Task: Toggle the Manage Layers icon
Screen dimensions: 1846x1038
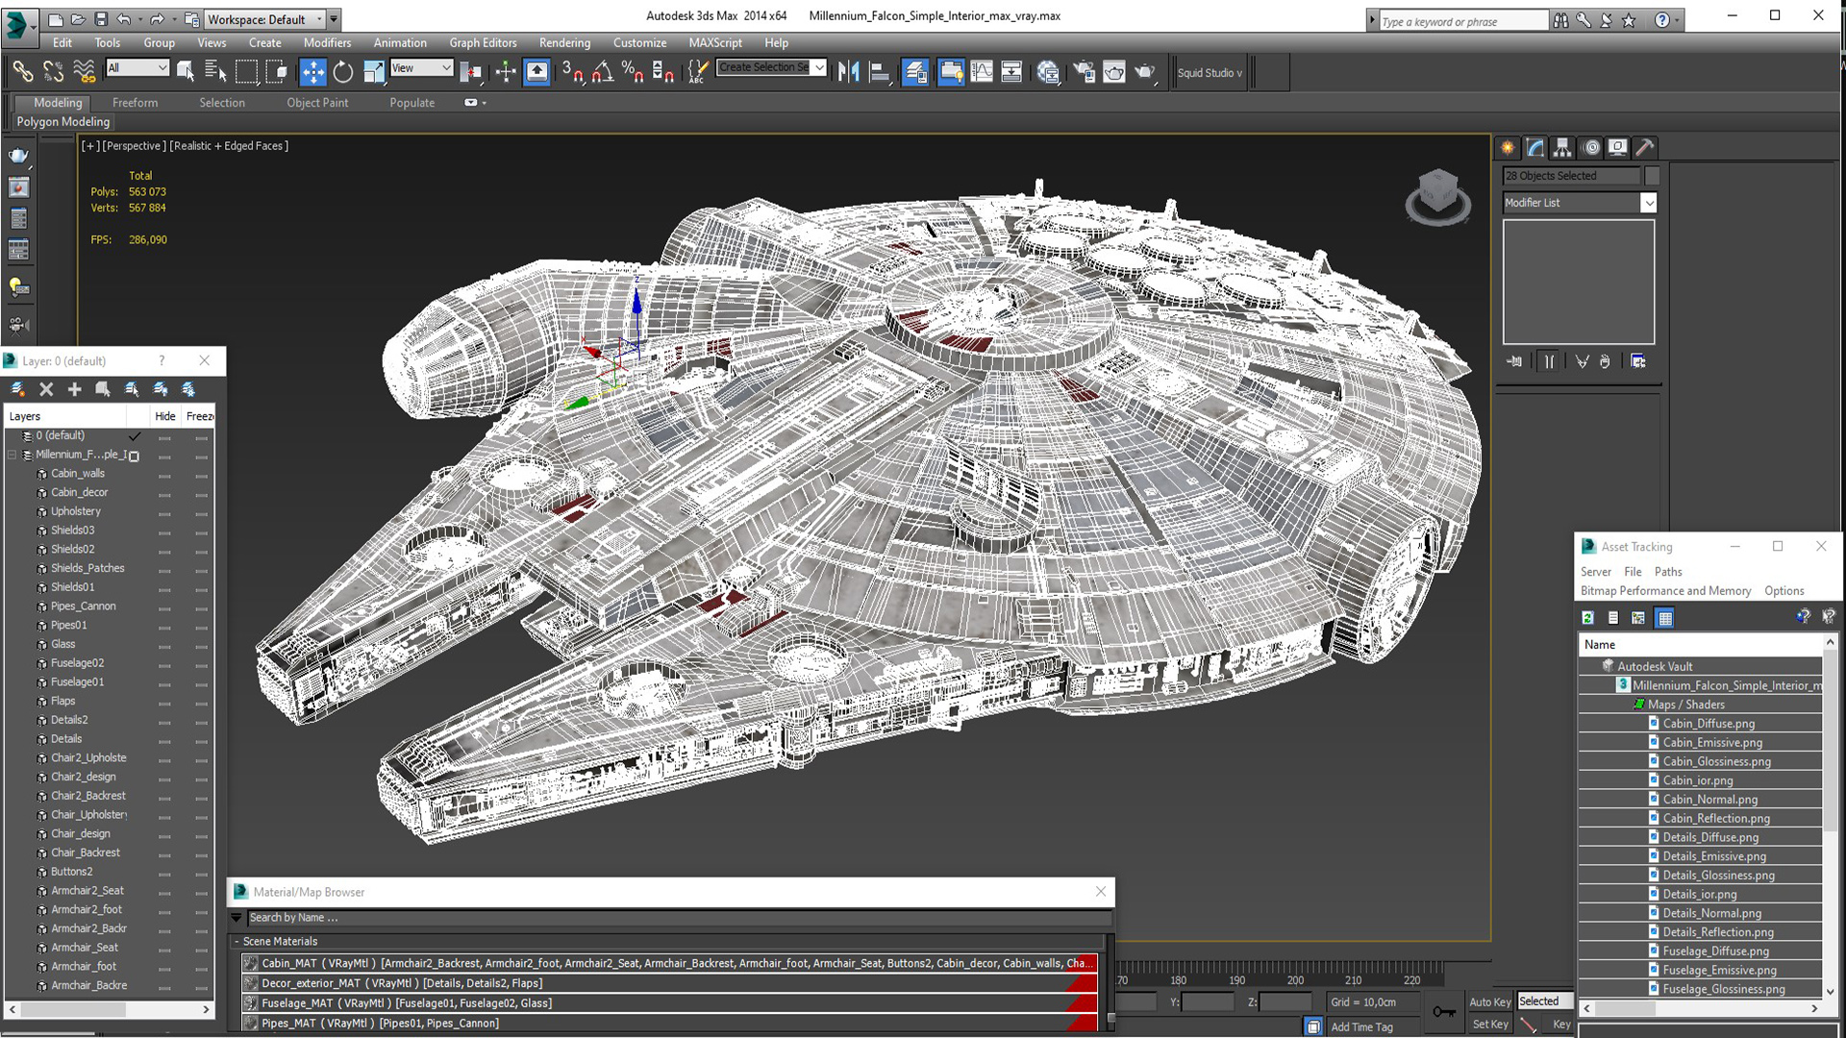Action: tap(915, 72)
